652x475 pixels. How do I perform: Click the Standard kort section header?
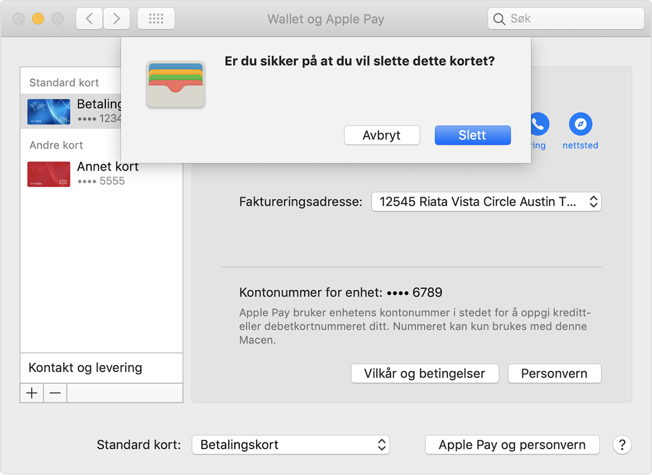(x=64, y=83)
